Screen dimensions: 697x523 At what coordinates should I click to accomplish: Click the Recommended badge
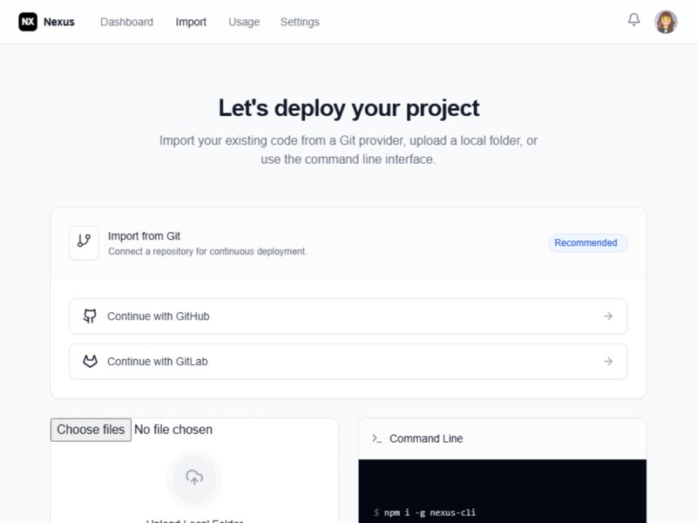pyautogui.click(x=587, y=242)
